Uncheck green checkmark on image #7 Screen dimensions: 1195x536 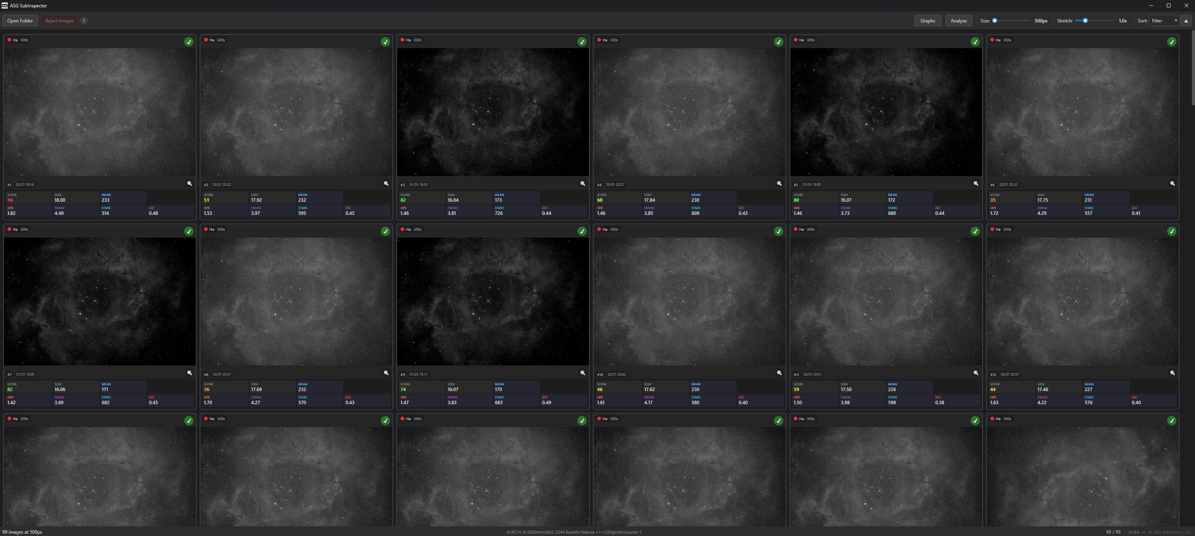189,231
